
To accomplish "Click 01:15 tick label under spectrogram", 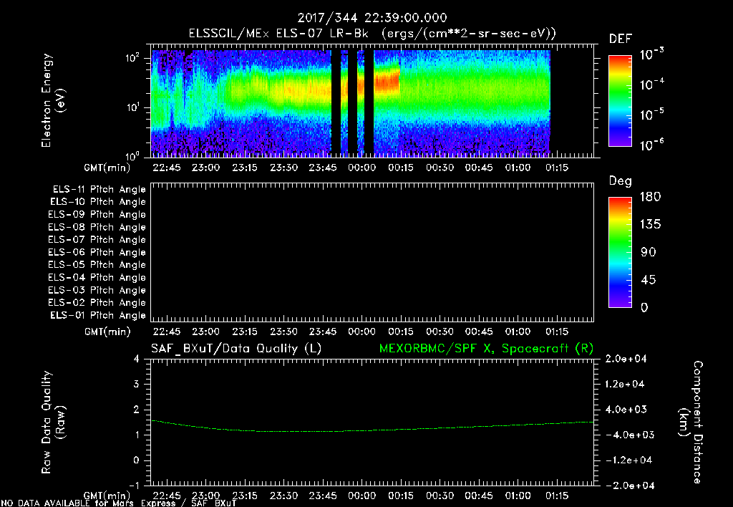I will pos(557,168).
